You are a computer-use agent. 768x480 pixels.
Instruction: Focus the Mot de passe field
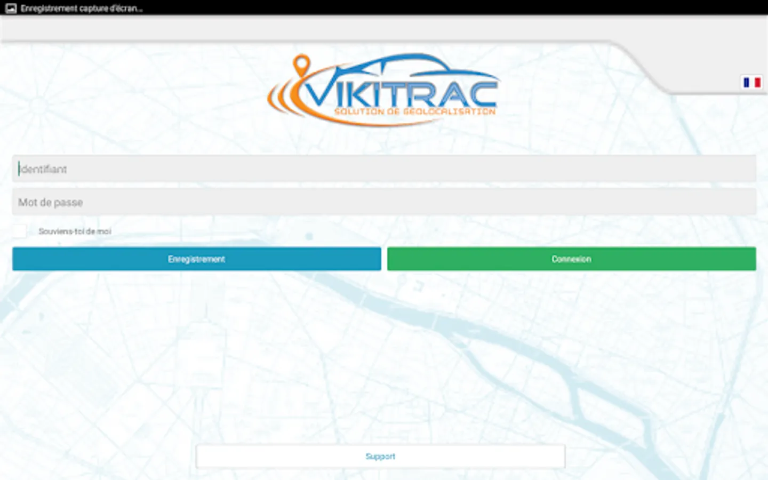click(x=384, y=202)
